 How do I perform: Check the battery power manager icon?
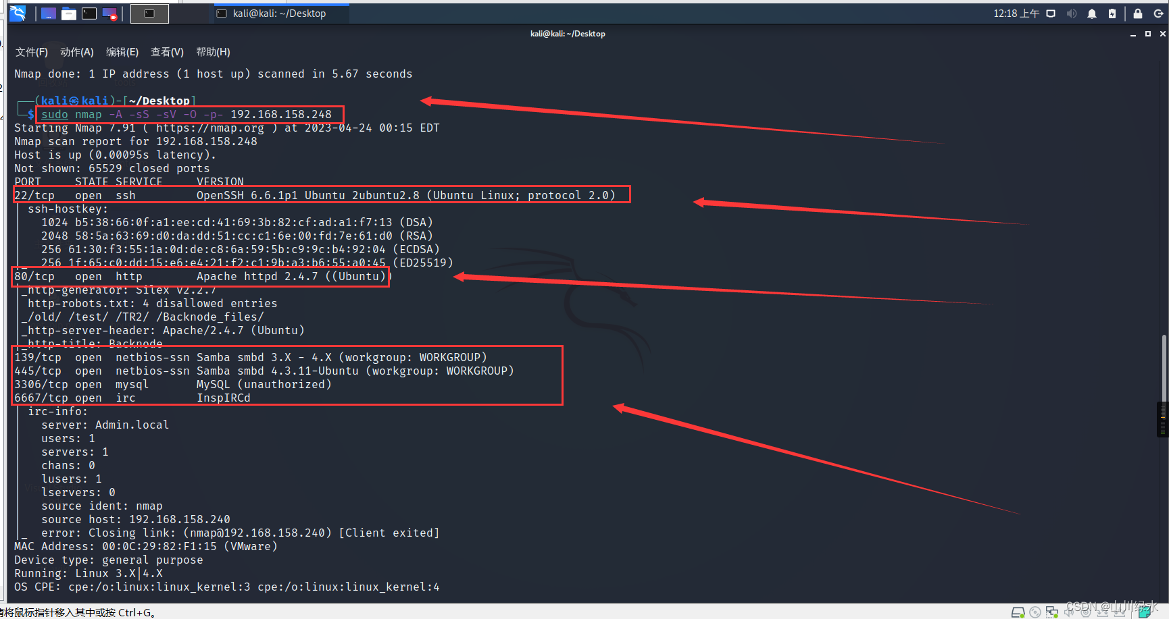pos(1112,14)
